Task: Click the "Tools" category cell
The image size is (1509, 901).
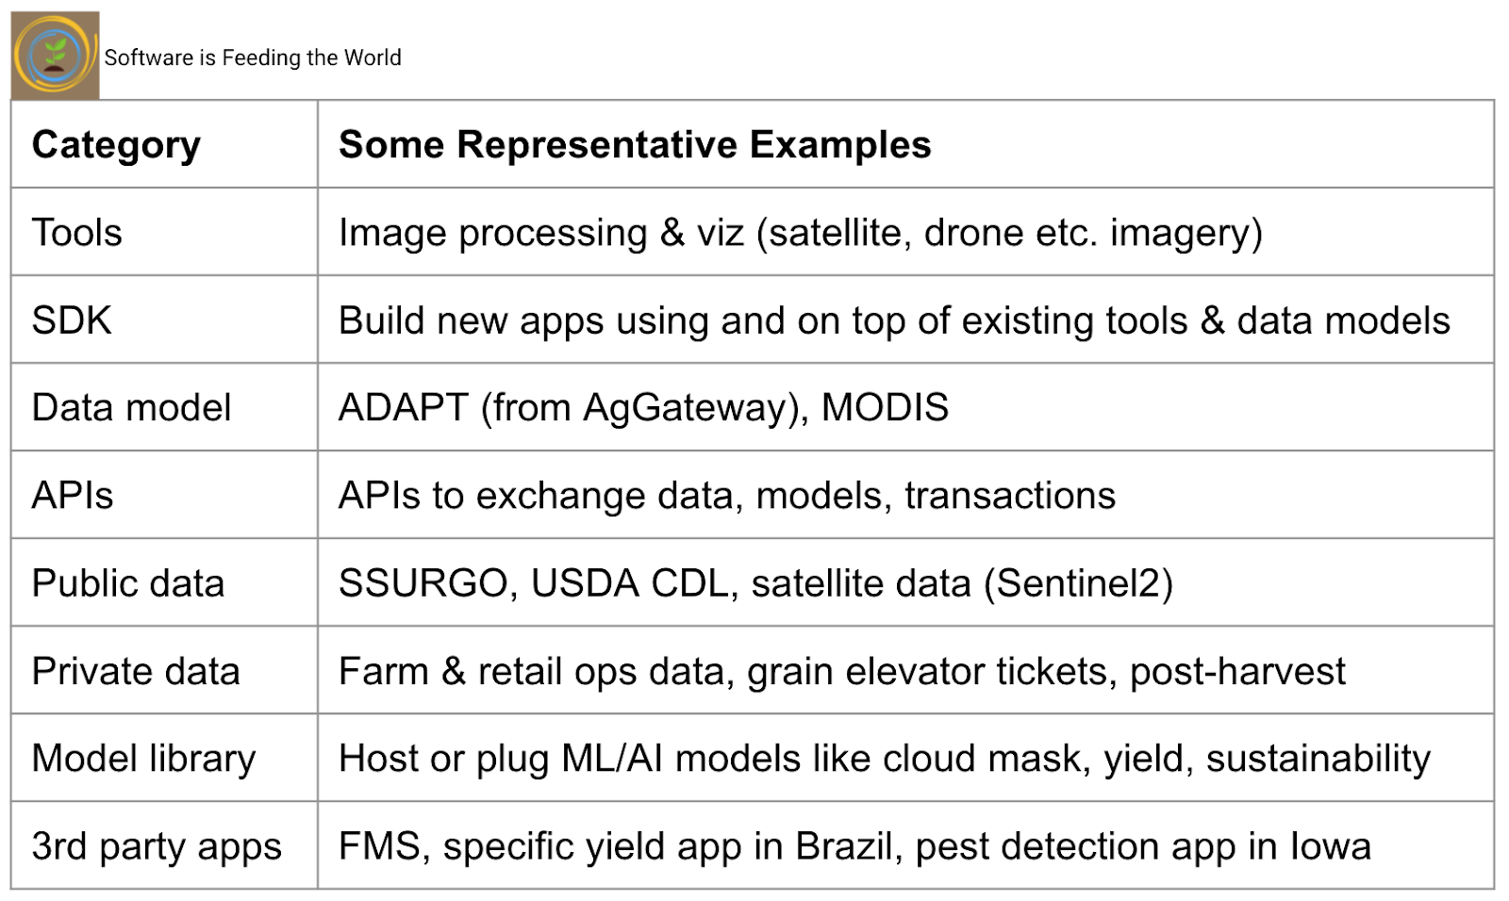Action: pos(77,233)
